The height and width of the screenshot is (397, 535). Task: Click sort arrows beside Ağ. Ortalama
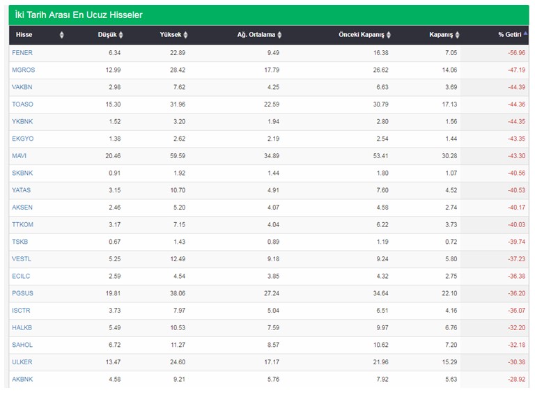279,35
